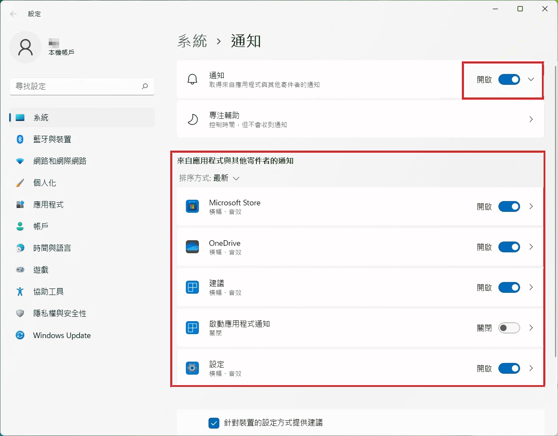Switch off the 建議 notifications toggle
The height and width of the screenshot is (436, 558).
(509, 287)
